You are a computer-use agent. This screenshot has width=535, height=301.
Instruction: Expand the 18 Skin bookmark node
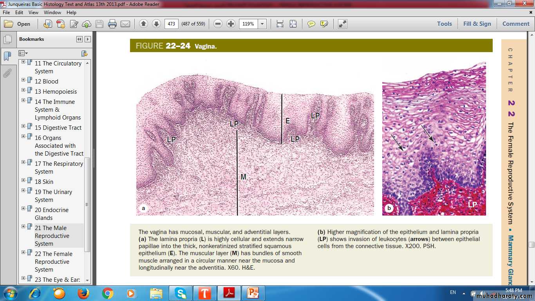pos(23,181)
